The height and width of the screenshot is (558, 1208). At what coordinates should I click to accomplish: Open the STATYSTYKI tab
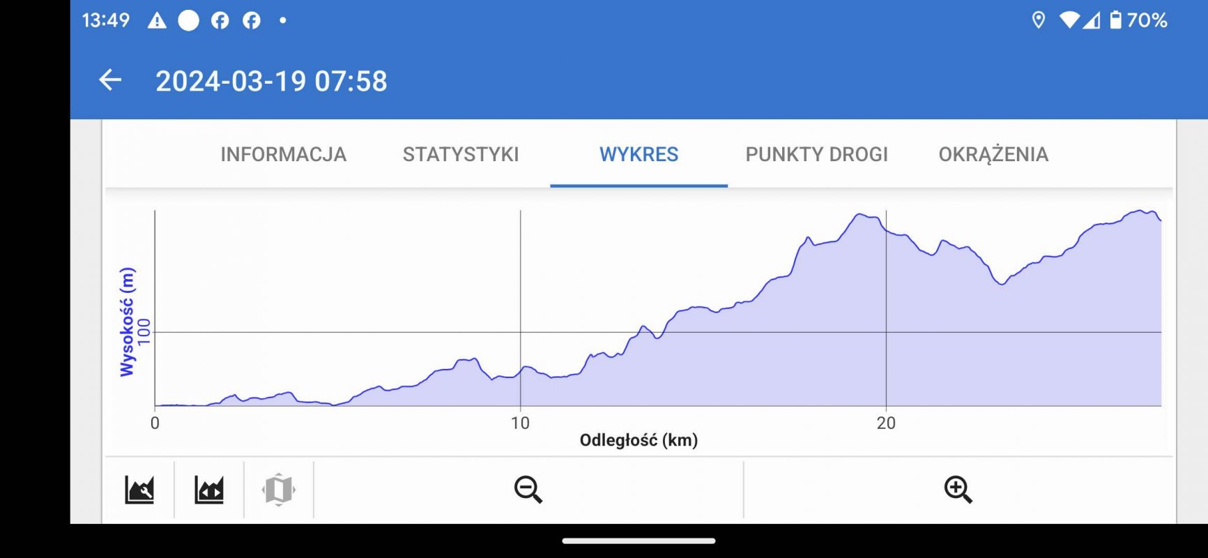[x=461, y=154]
